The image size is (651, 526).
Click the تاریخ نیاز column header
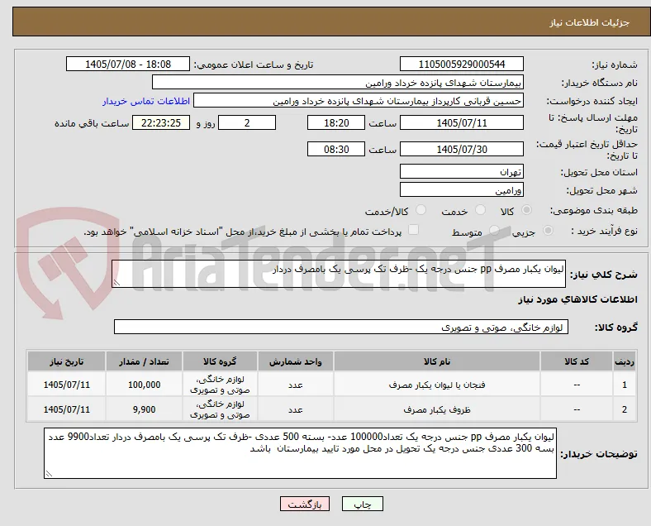click(x=66, y=361)
